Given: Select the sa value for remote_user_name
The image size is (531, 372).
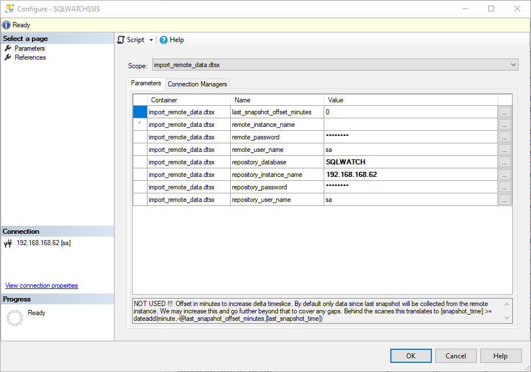Looking at the screenshot, I should pyautogui.click(x=410, y=150).
